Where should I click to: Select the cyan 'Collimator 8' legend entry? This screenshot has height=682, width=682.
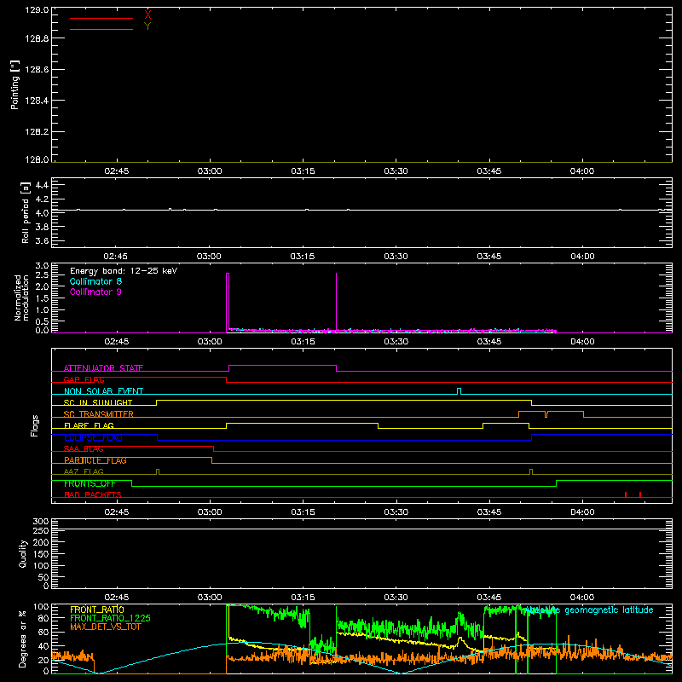(95, 281)
